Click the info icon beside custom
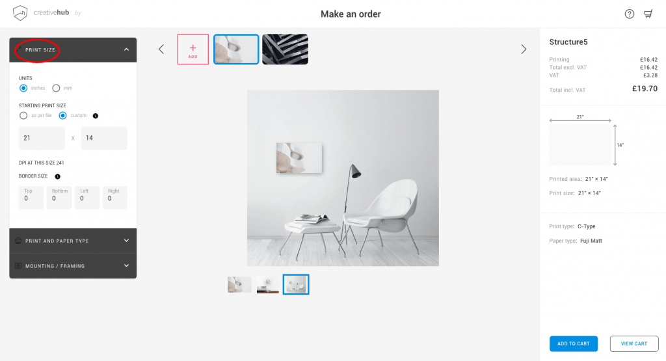Viewport: 666px width, 361px height. (x=96, y=116)
